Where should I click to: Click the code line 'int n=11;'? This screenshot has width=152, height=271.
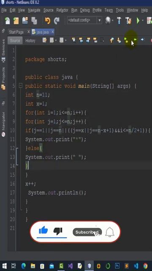tap(38, 95)
